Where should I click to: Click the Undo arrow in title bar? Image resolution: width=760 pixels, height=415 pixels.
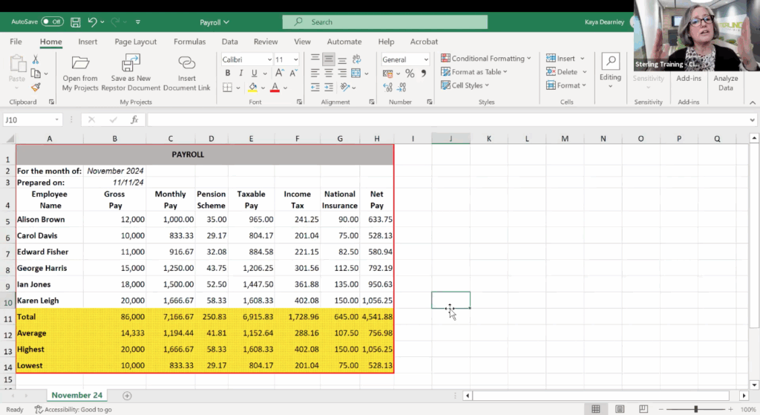pos(92,22)
